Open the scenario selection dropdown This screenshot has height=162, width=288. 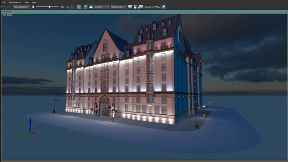(22, 7)
